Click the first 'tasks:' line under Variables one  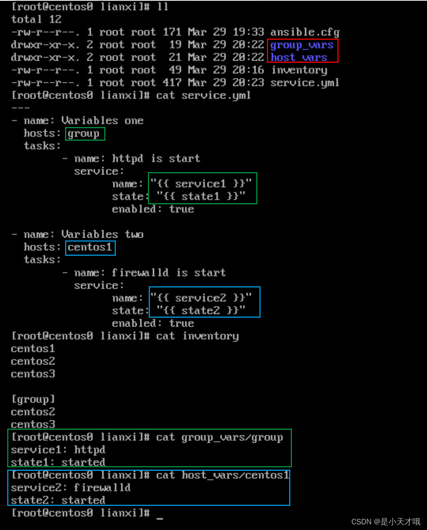pos(42,146)
